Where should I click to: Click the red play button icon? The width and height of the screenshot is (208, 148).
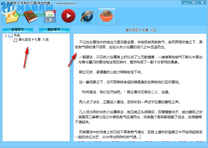coord(68,16)
